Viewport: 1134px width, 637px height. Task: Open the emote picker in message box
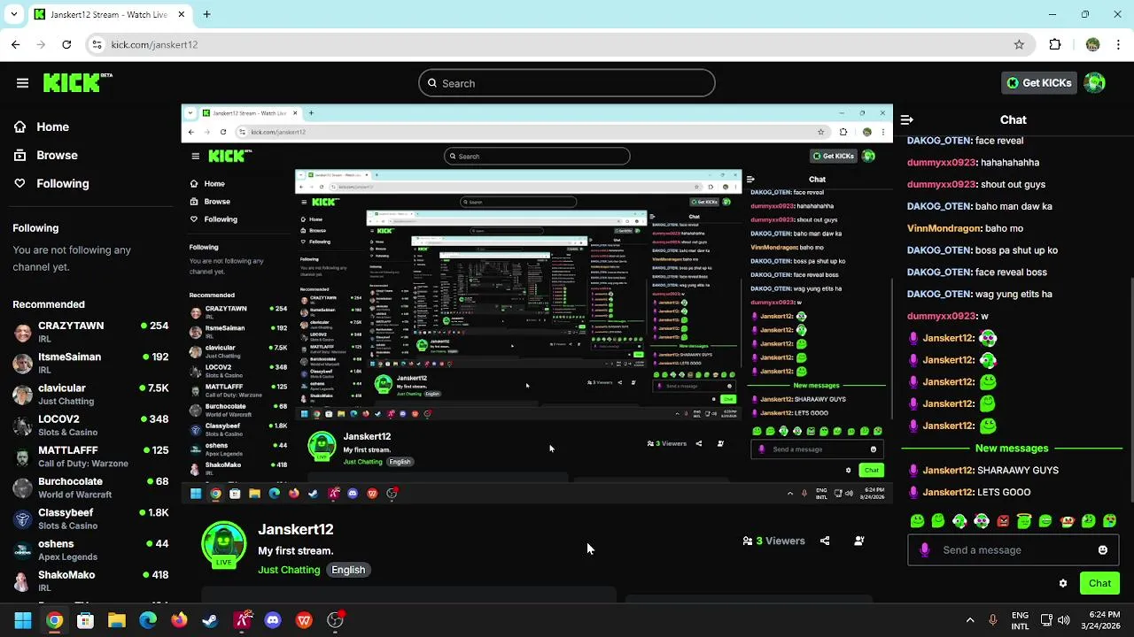click(x=1102, y=550)
